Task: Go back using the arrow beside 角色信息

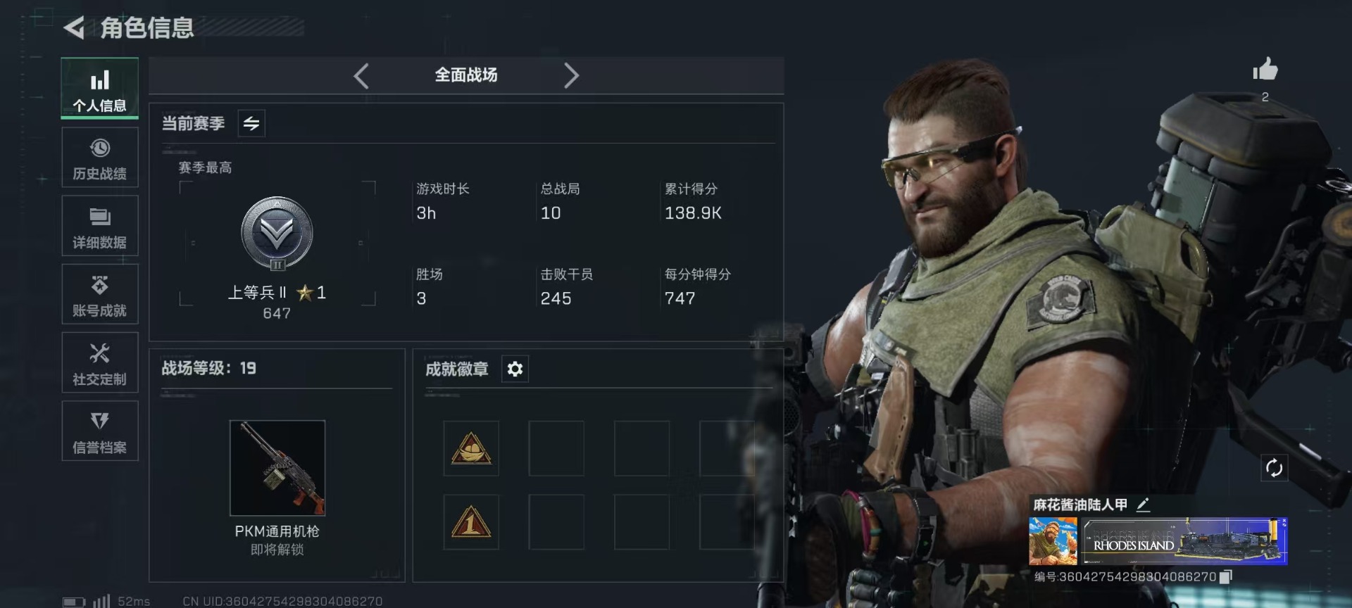Action: (74, 28)
